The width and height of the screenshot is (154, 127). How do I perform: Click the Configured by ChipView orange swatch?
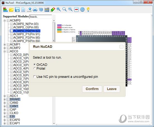(59, 32)
